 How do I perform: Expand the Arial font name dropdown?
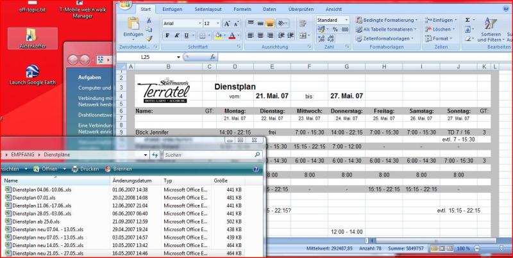tap(198, 23)
